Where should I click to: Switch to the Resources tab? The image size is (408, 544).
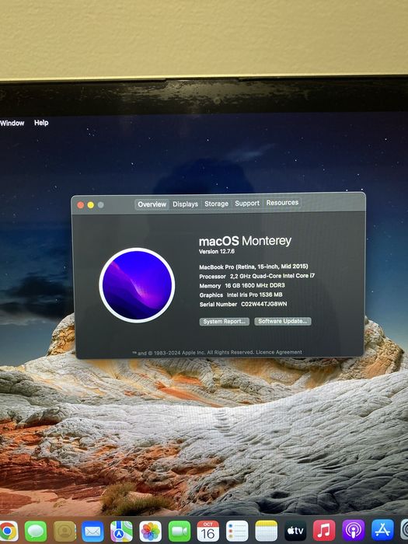coord(282,203)
